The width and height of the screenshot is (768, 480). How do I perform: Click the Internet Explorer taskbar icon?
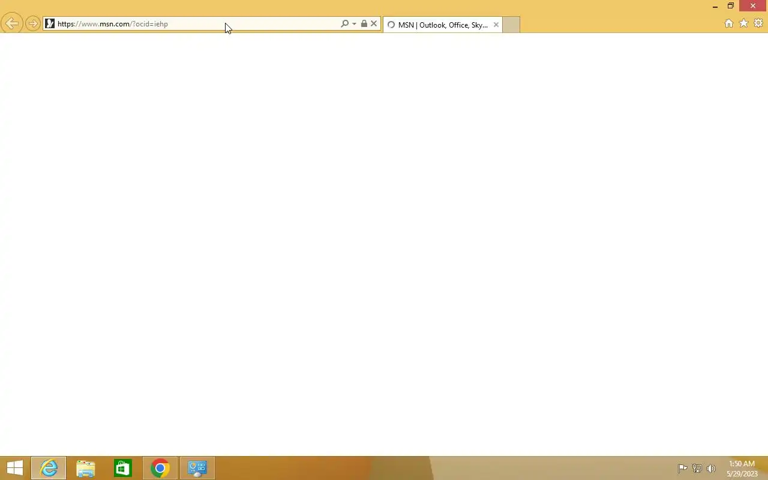(49, 468)
